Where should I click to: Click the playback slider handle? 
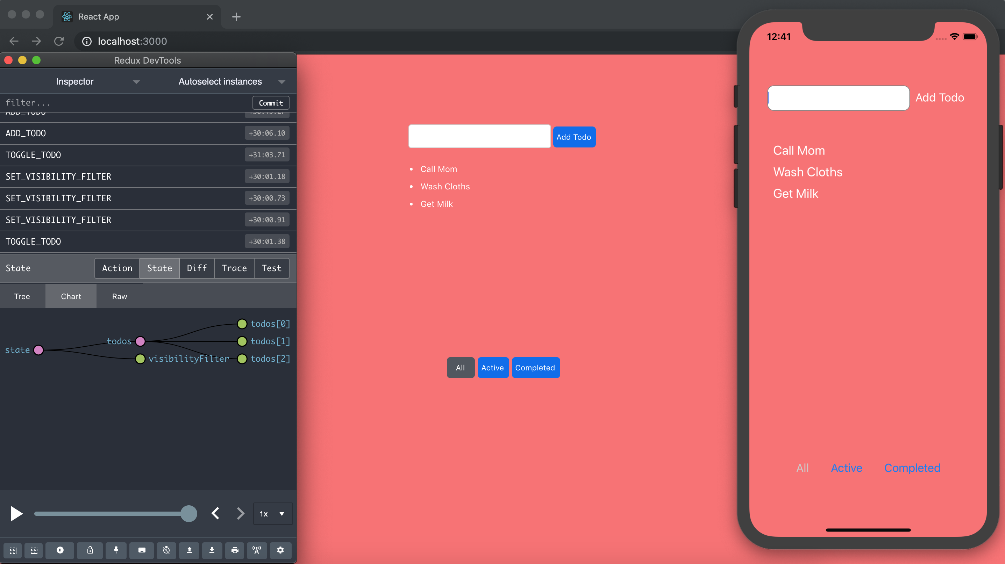(x=188, y=514)
